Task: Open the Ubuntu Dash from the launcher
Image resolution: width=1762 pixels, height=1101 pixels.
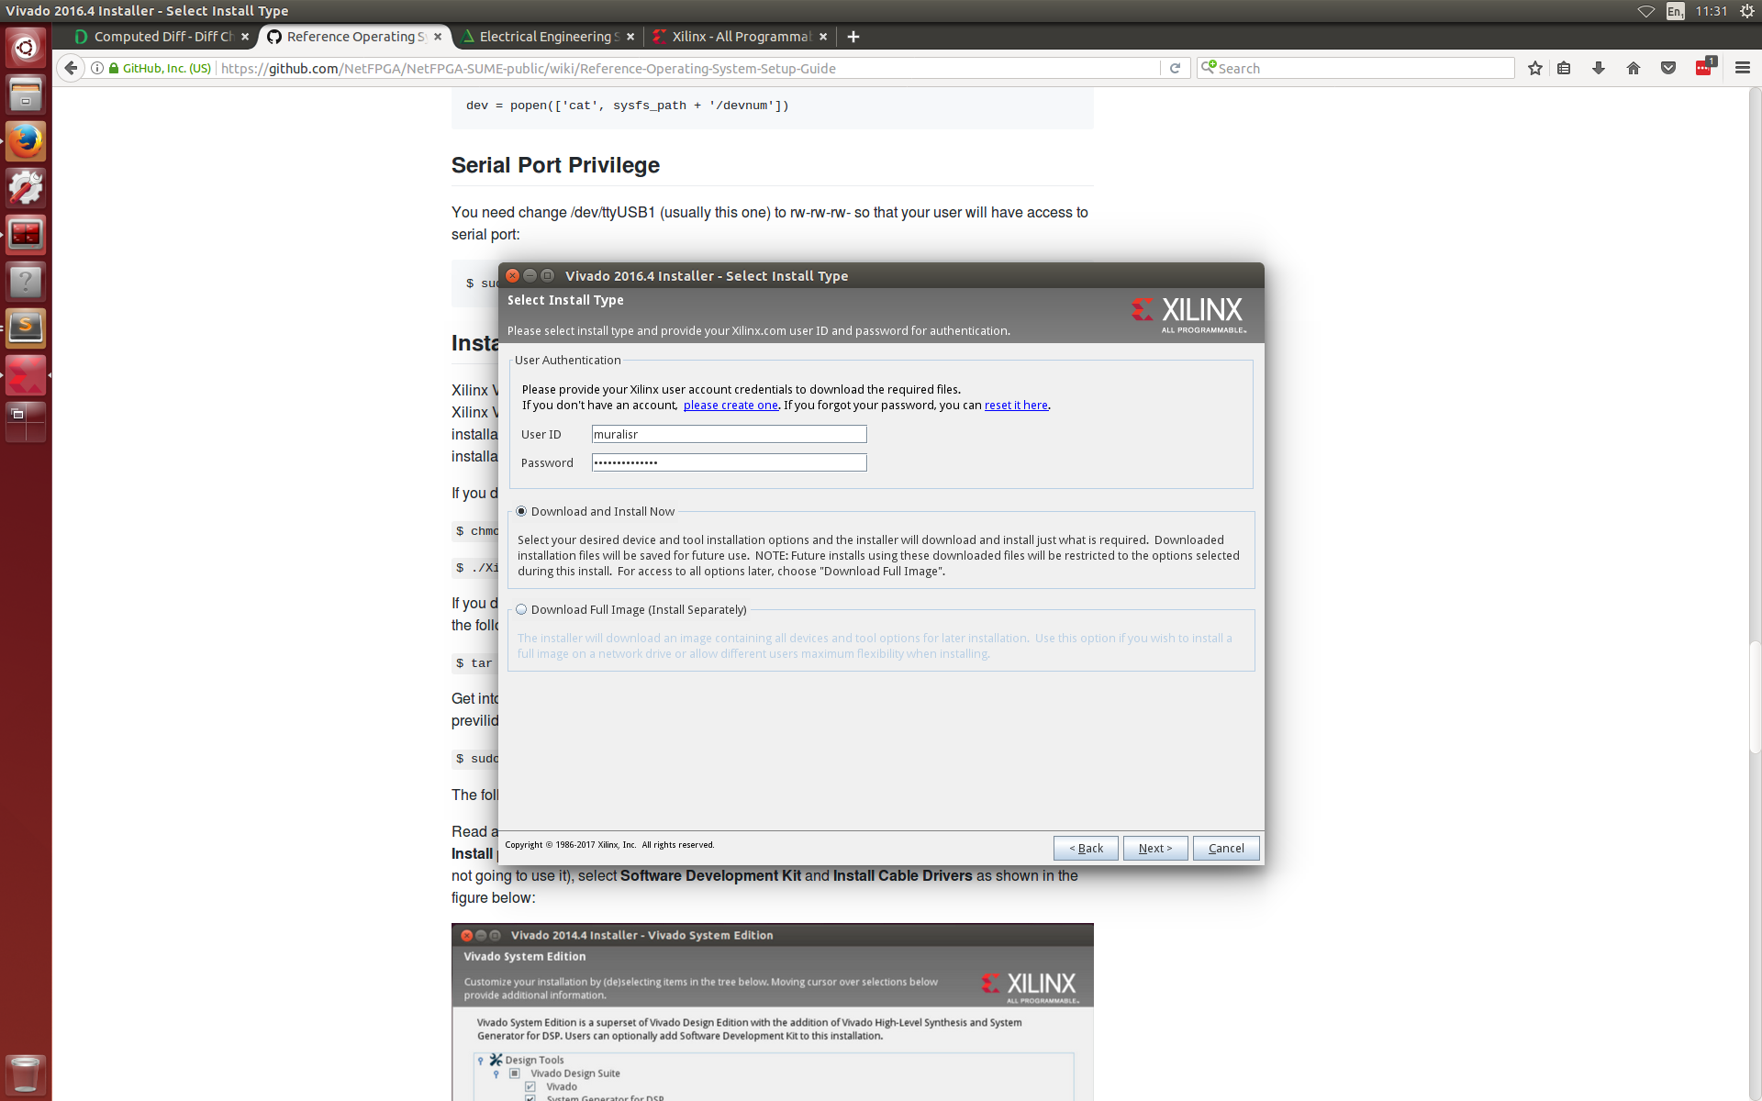Action: (x=25, y=47)
